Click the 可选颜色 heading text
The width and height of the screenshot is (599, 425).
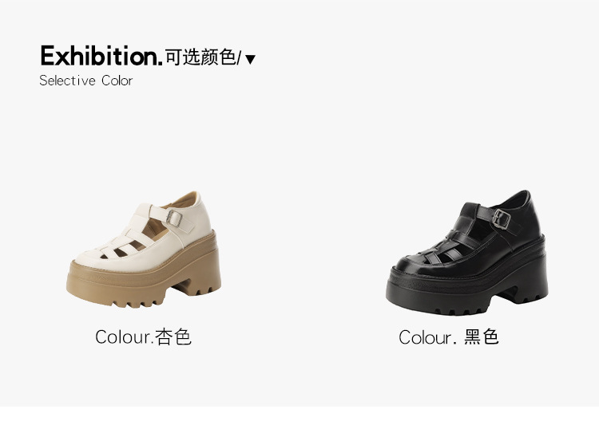click(200, 57)
